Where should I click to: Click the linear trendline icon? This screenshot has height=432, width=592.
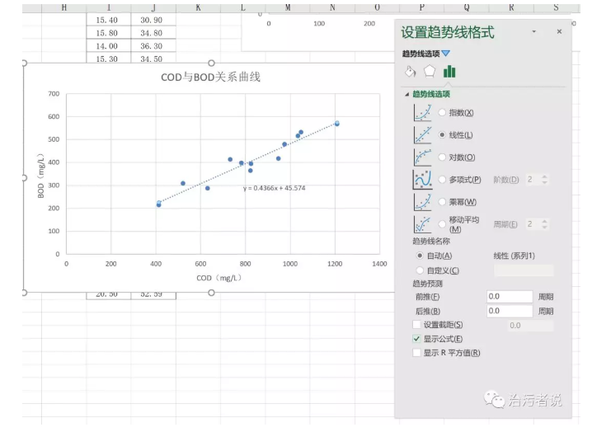(x=422, y=134)
